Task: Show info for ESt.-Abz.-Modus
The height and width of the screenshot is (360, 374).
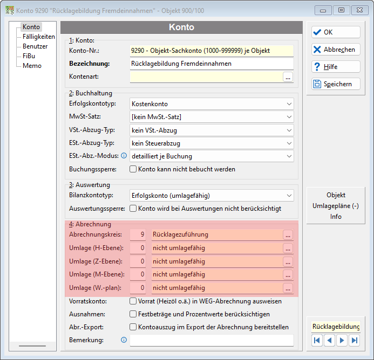Action: (124, 156)
